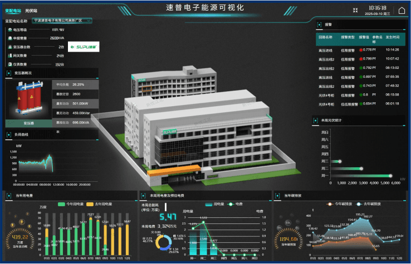411x264 pixels.
Task: Click the red transformer 3D image
Action: click(x=29, y=98)
